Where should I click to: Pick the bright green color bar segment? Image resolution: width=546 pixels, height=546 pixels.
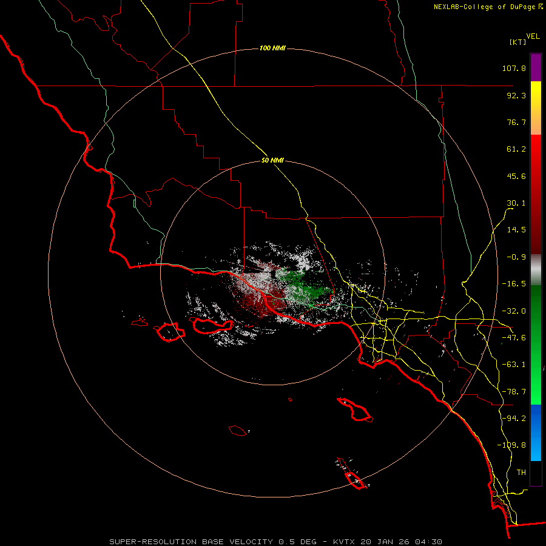click(536, 345)
